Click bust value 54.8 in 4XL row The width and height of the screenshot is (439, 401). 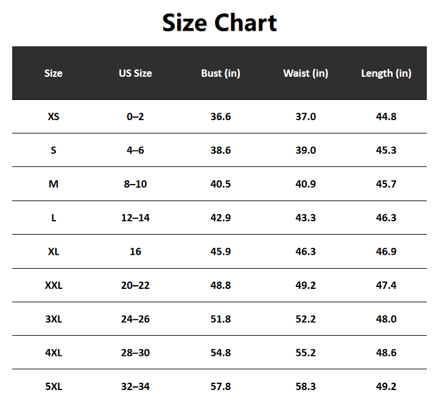pyautogui.click(x=220, y=352)
